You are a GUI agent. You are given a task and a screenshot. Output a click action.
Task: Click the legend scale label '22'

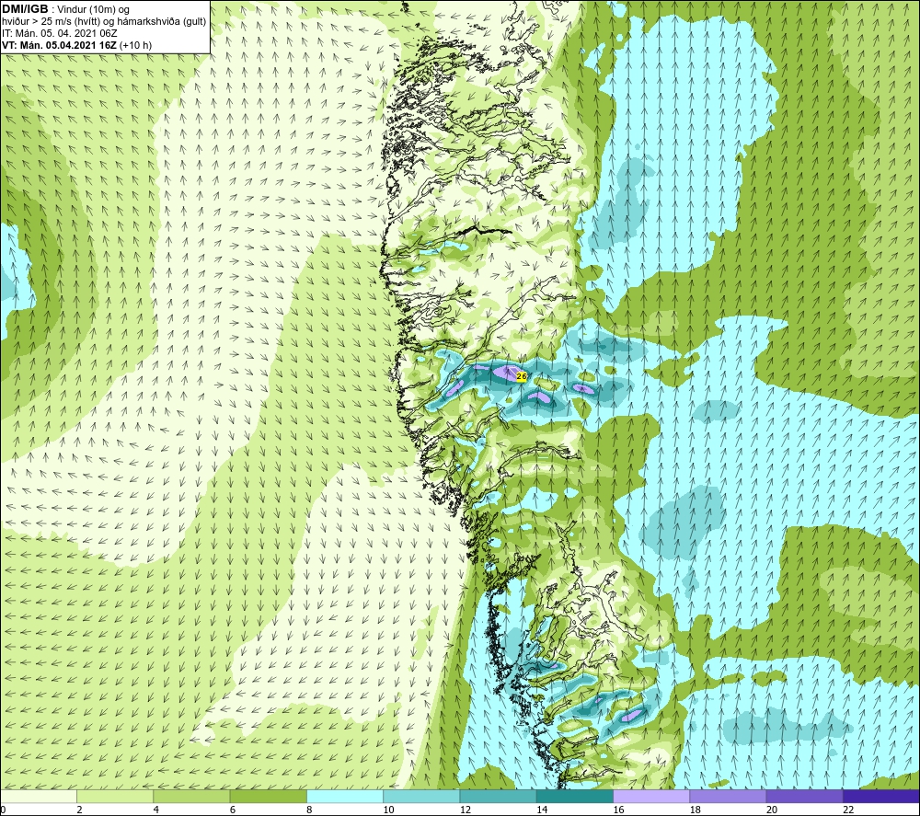[848, 810]
